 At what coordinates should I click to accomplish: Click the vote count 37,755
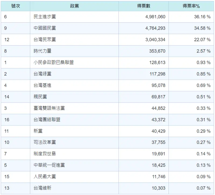(159, 142)
